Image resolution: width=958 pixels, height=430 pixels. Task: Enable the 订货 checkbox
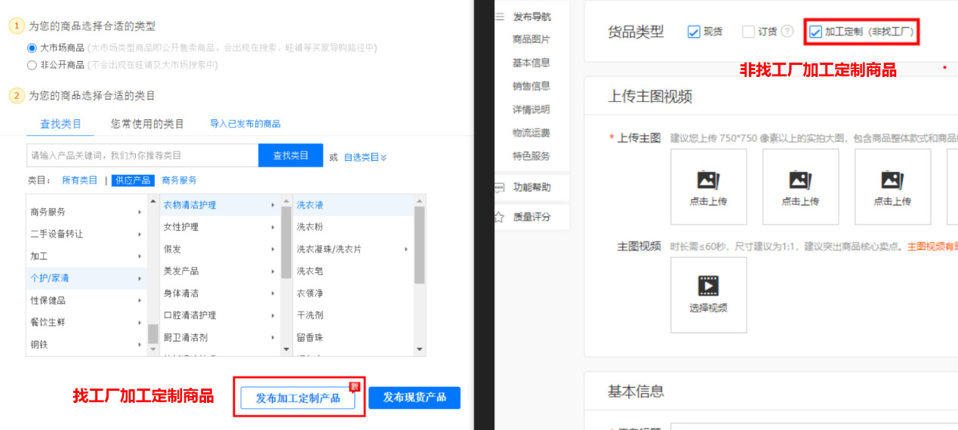748,32
